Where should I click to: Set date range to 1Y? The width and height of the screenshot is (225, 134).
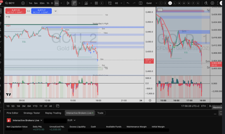(41, 106)
